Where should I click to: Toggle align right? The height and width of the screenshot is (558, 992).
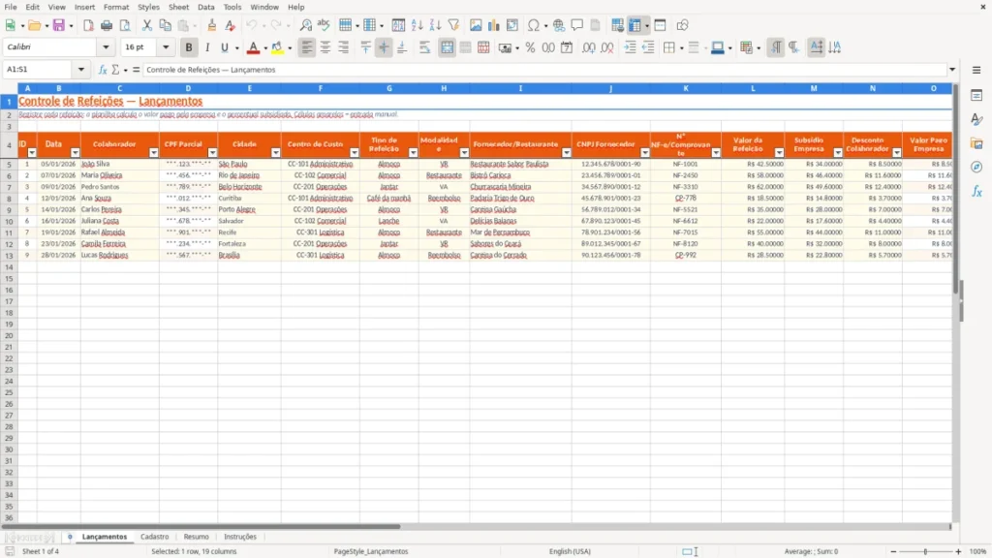344,47
